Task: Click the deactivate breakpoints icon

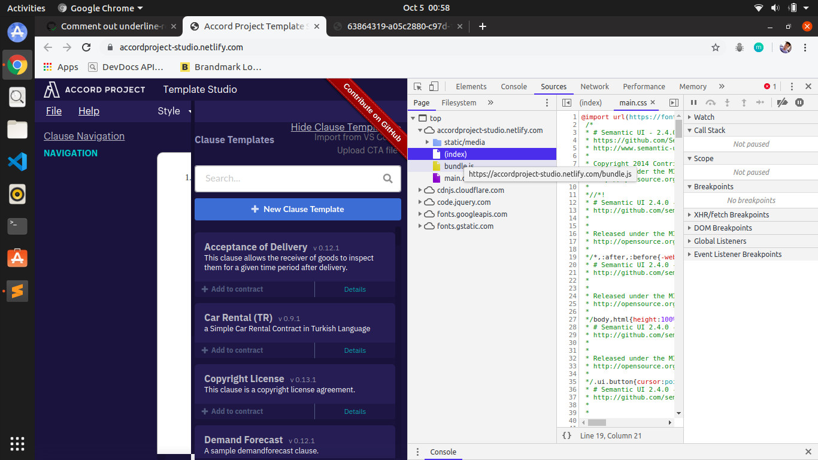Action: pyautogui.click(x=783, y=102)
